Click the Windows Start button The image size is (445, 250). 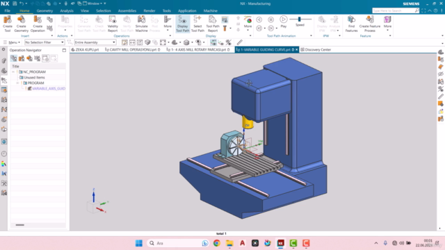click(x=139, y=243)
